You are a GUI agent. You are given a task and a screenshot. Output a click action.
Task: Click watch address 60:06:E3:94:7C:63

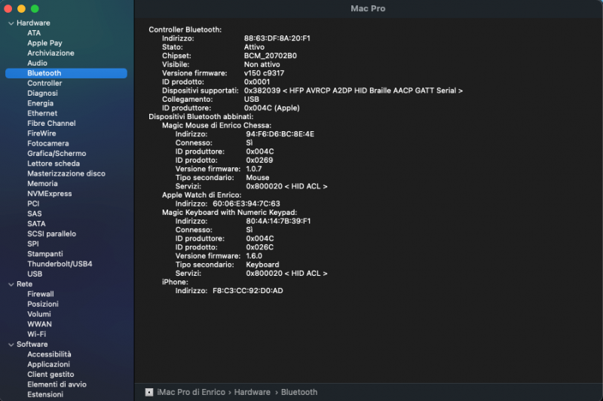pos(246,204)
